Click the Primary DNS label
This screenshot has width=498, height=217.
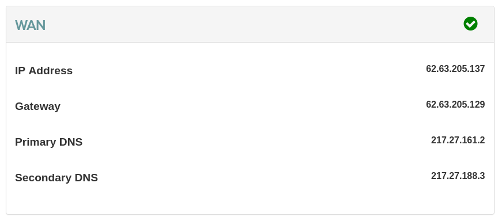(48, 142)
